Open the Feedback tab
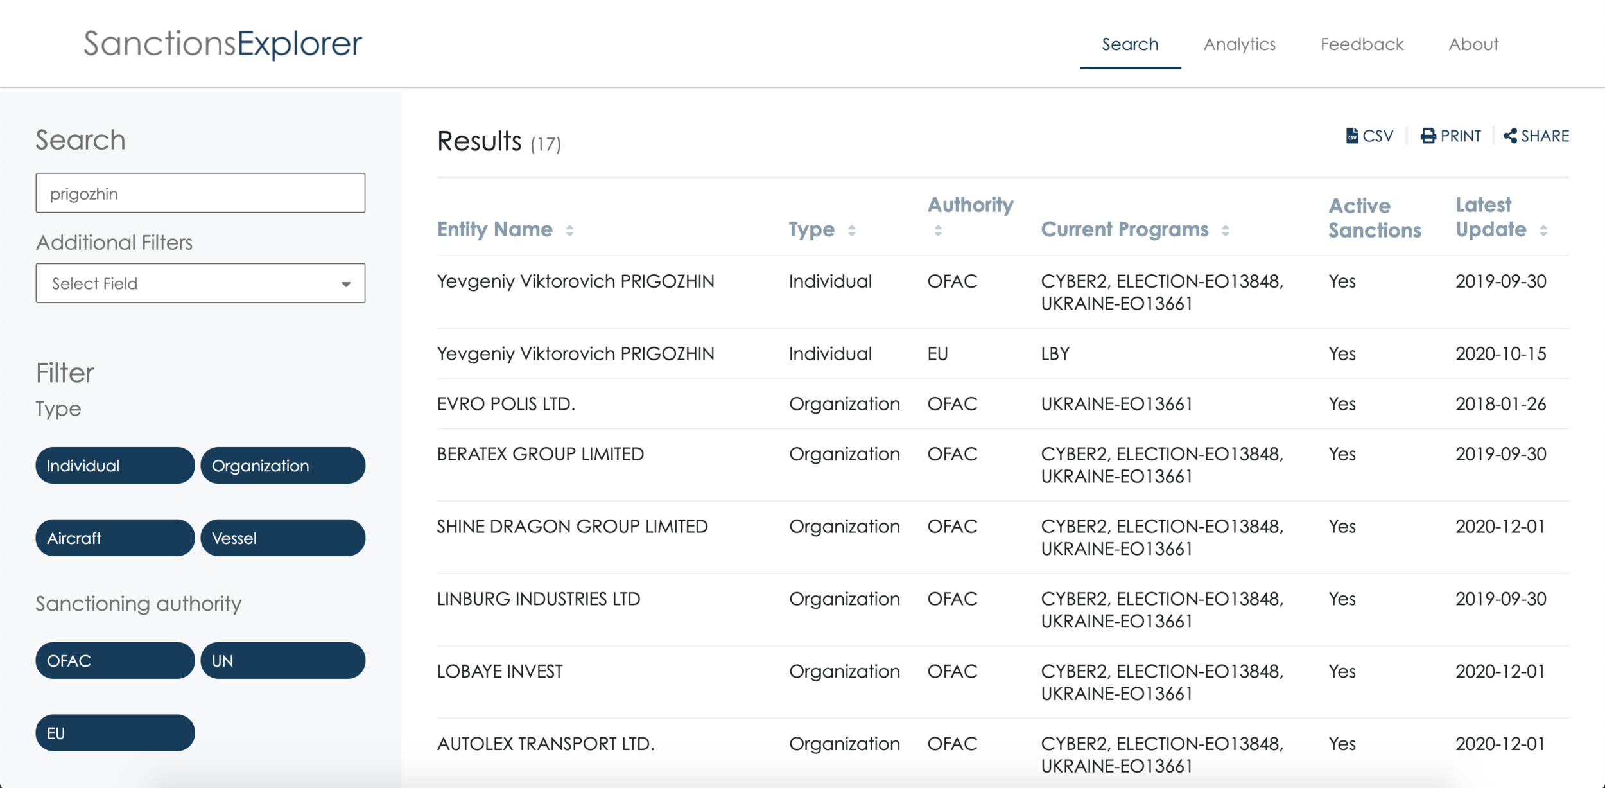This screenshot has height=788, width=1605. point(1362,44)
